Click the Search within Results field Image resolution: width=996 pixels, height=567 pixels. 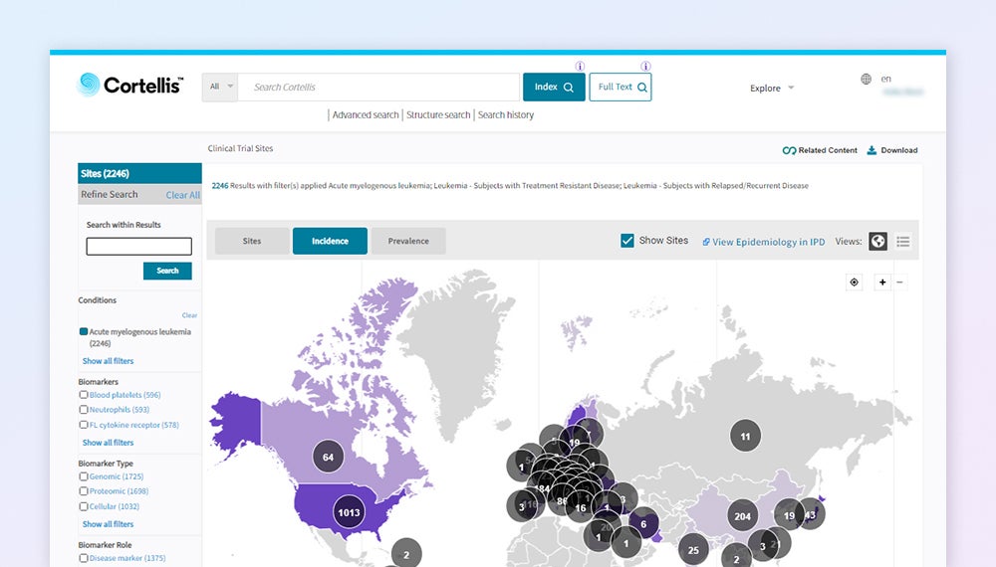coord(138,247)
